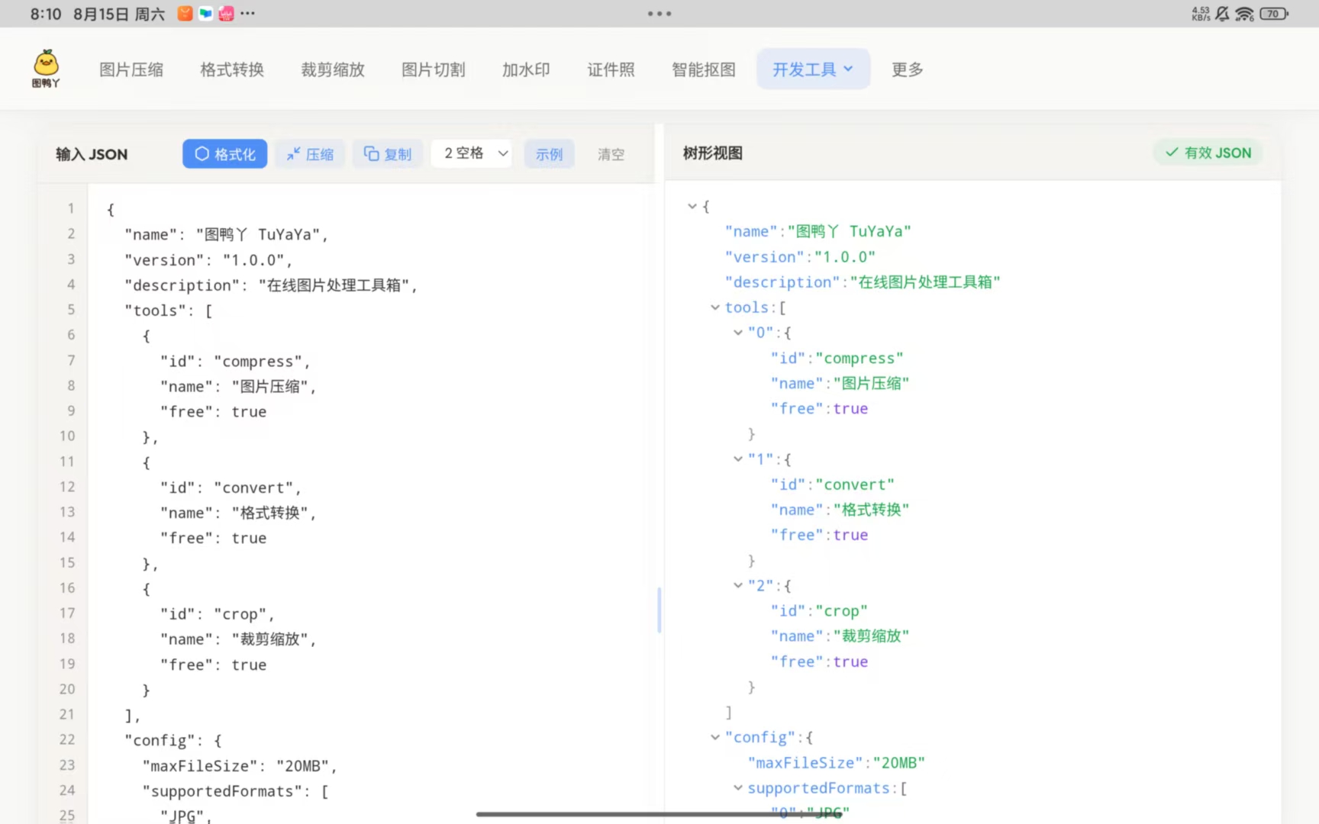Select "id":"crop" in tree view

pos(819,610)
